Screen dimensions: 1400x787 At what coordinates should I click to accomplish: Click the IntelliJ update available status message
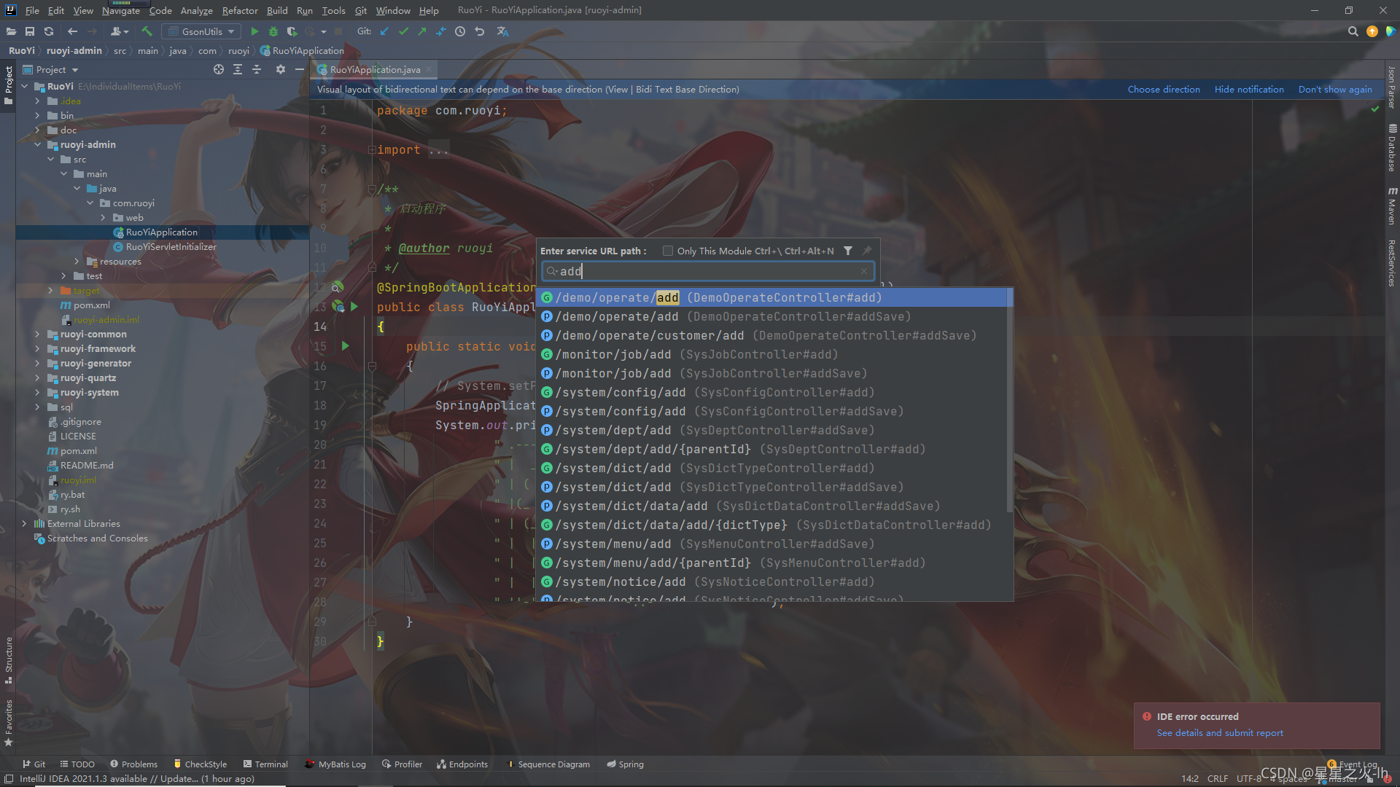[x=137, y=779]
